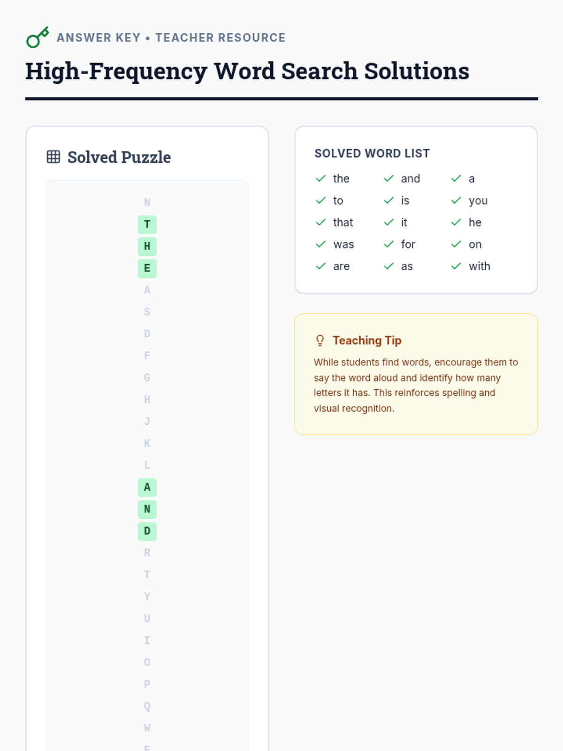Image resolution: width=563 pixels, height=751 pixels.
Task: Click the green key icon
Action: [37, 38]
